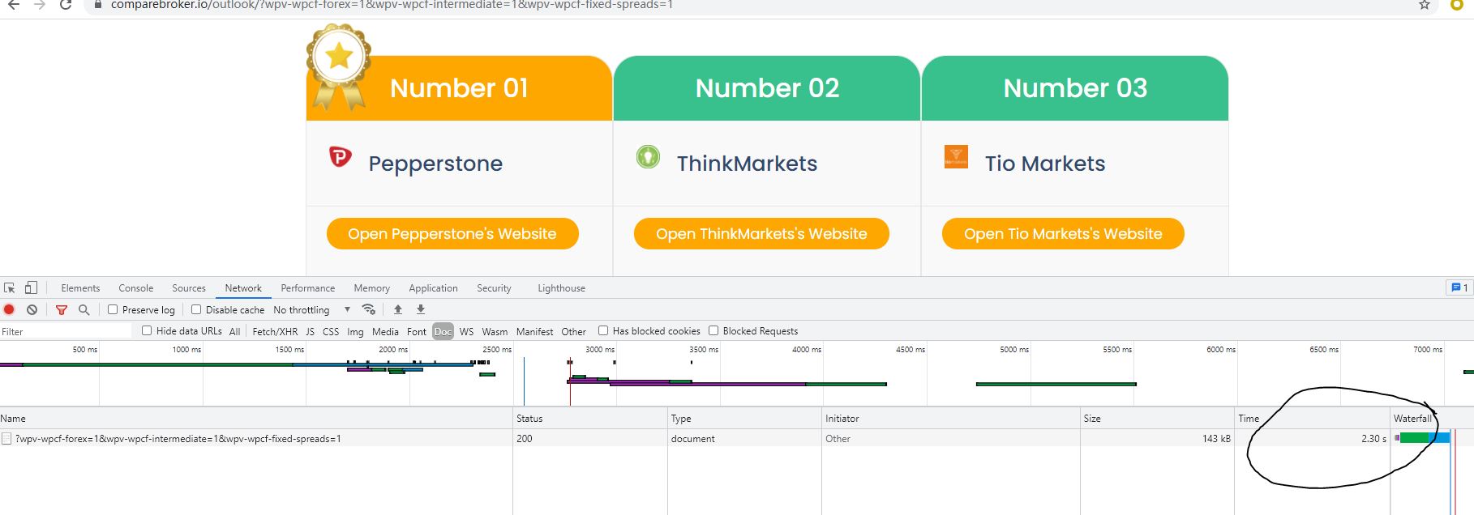1474x515 pixels.
Task: Click in the network Filter input field
Action: click(66, 331)
